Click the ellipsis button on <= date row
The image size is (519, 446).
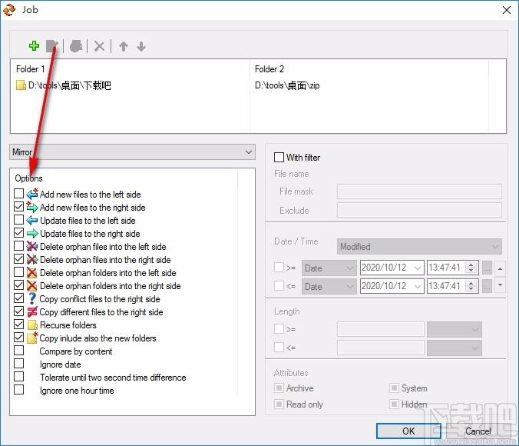pyautogui.click(x=488, y=287)
